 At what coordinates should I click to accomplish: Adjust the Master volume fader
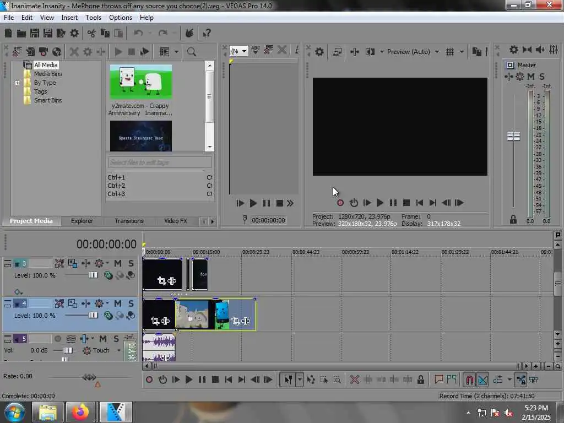pos(513,137)
